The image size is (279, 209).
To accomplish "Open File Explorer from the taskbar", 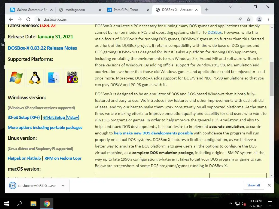I will click(x=33, y=203).
